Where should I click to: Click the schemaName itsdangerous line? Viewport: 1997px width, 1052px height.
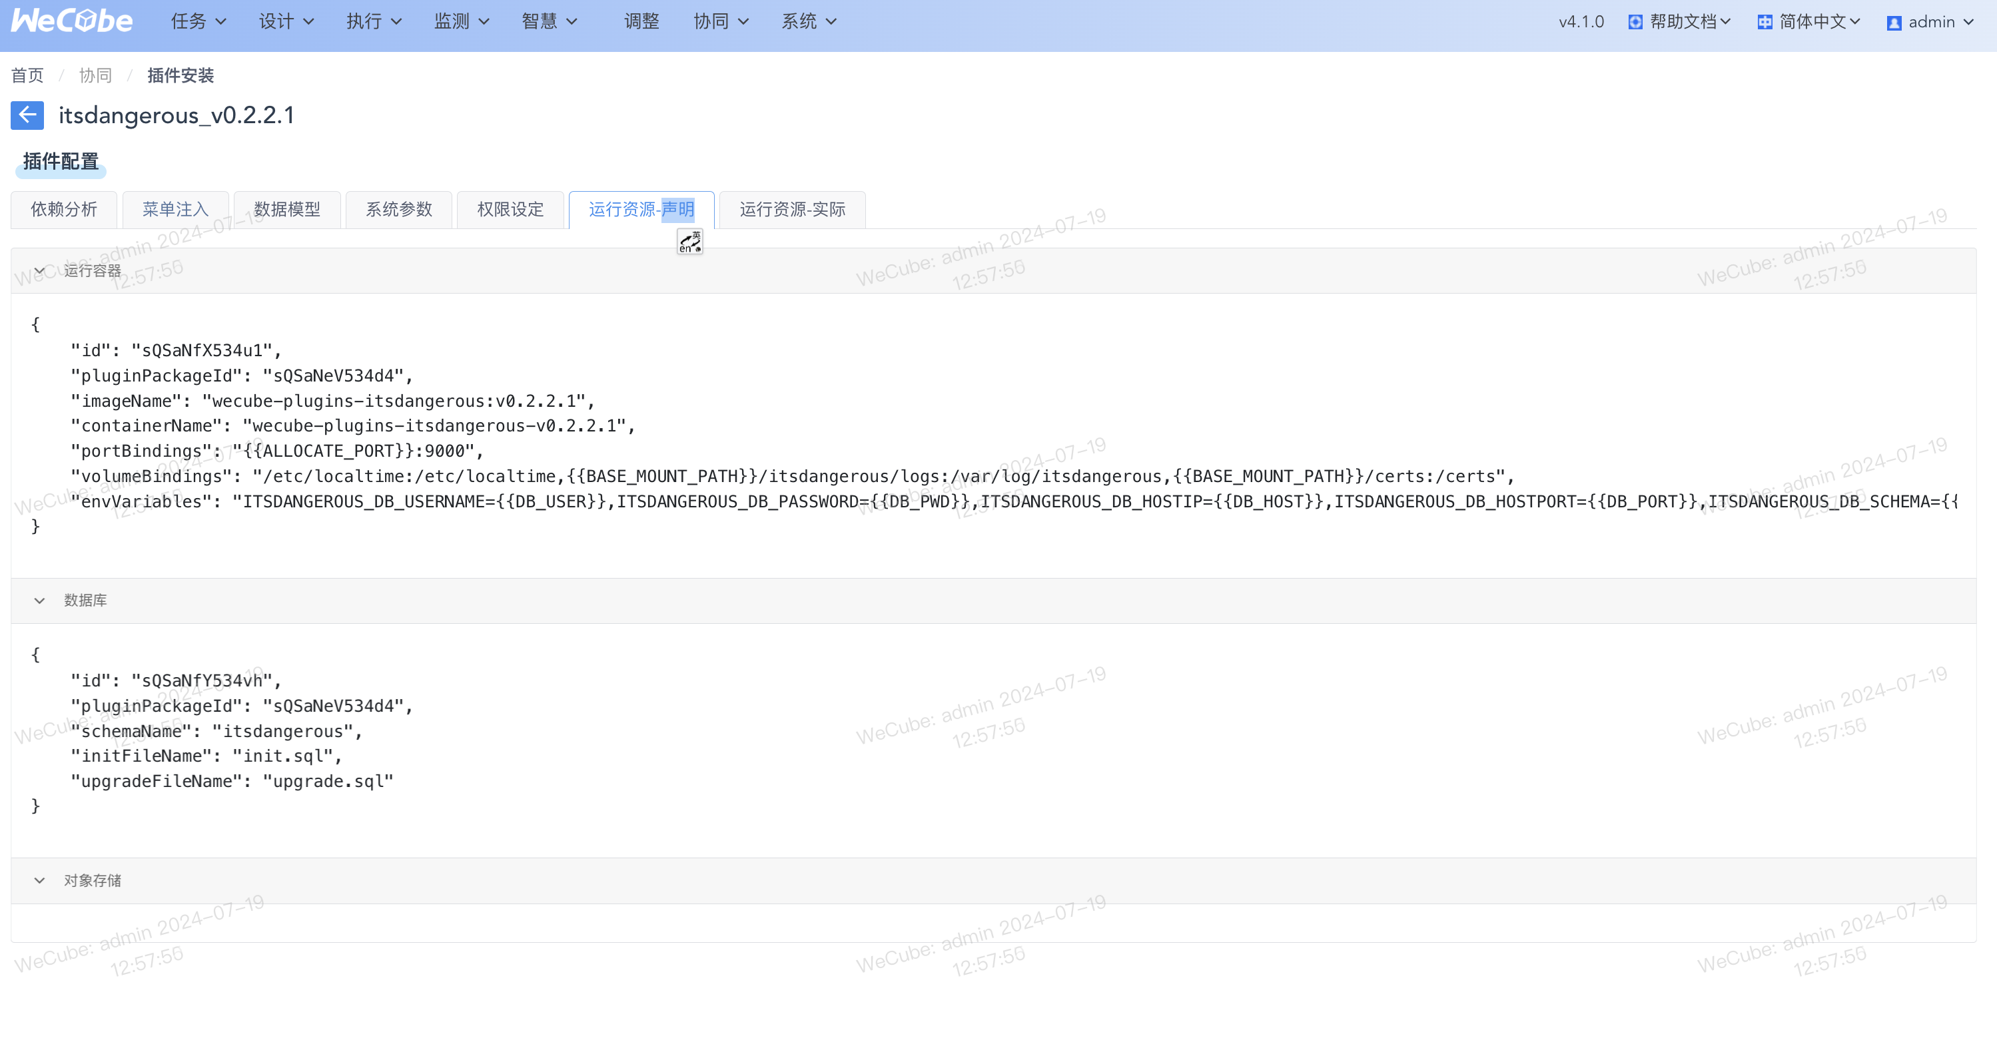[216, 731]
